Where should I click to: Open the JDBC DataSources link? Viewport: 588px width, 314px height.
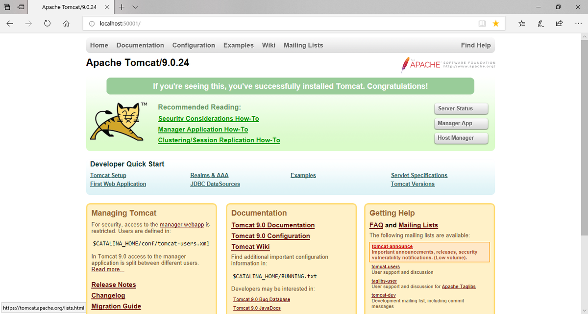pyautogui.click(x=215, y=184)
